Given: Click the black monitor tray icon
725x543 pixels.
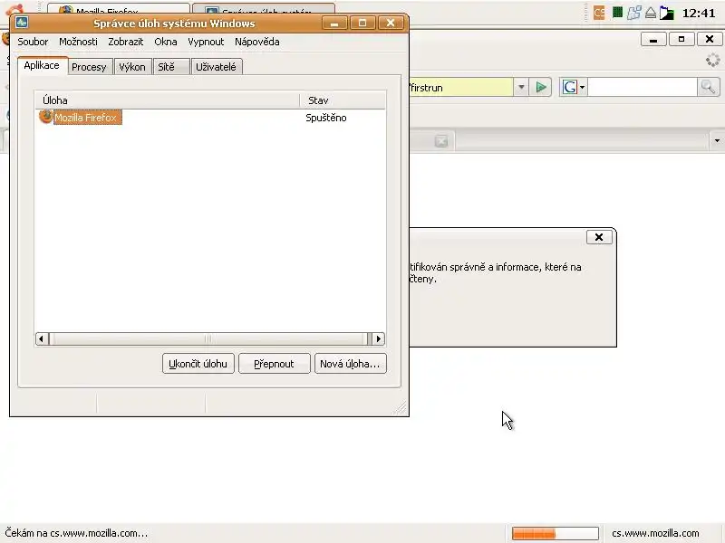Looking at the screenshot, I should click(667, 13).
